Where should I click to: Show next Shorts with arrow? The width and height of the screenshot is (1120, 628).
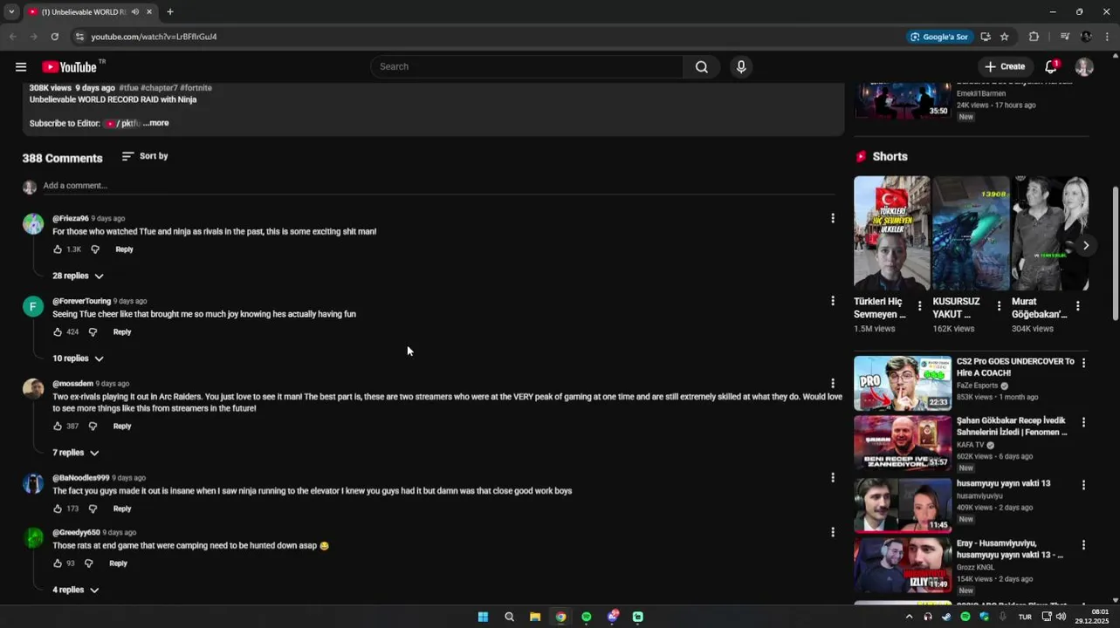coord(1085,246)
